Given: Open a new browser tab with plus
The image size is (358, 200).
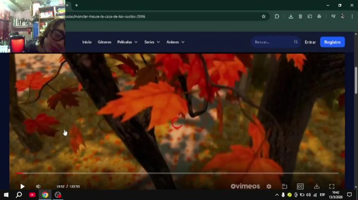Looking at the screenshot, I should pyautogui.click(x=76, y=5).
